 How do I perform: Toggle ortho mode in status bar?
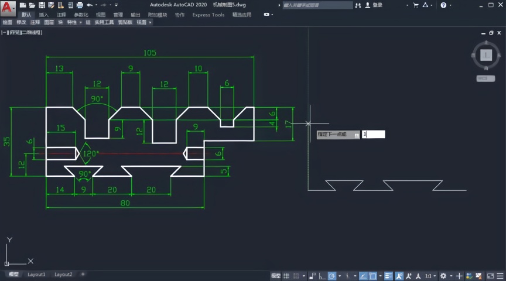(x=322, y=276)
